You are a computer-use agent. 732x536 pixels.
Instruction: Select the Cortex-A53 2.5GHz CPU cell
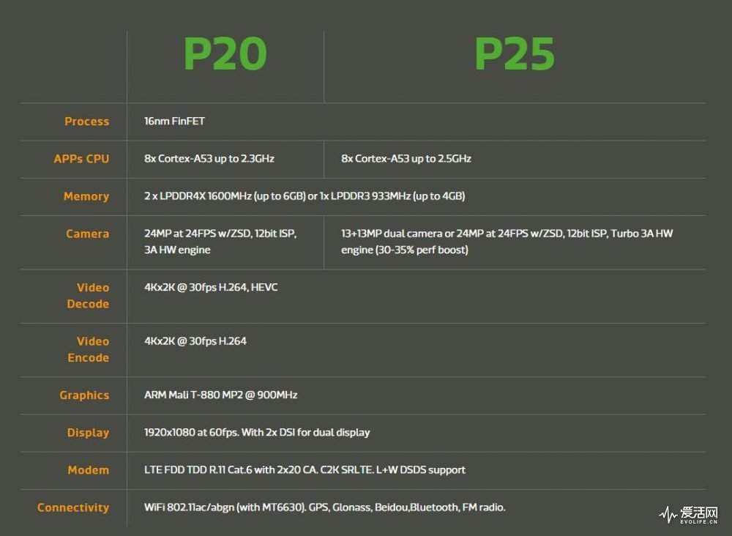click(406, 159)
